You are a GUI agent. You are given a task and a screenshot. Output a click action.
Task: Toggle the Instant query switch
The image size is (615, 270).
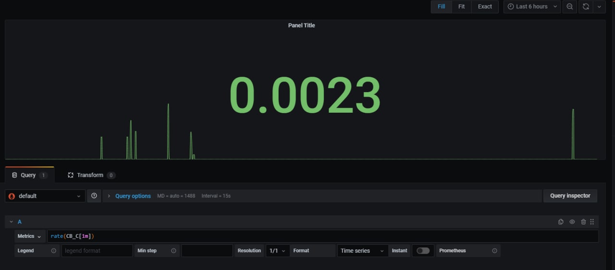423,250
